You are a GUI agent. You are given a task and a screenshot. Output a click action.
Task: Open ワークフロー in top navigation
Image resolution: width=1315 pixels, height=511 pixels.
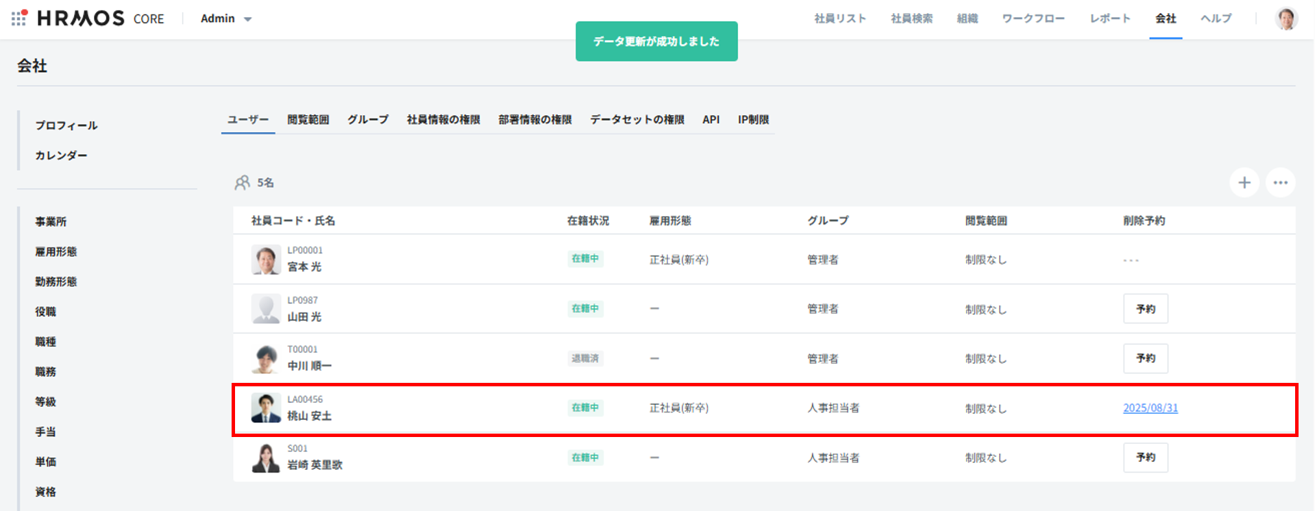pos(1033,18)
